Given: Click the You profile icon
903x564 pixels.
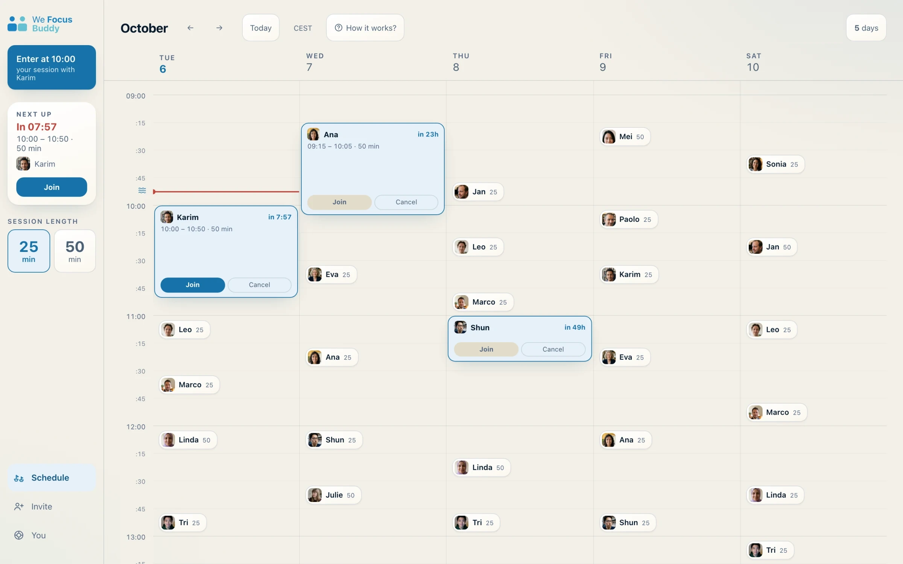Looking at the screenshot, I should [19, 535].
